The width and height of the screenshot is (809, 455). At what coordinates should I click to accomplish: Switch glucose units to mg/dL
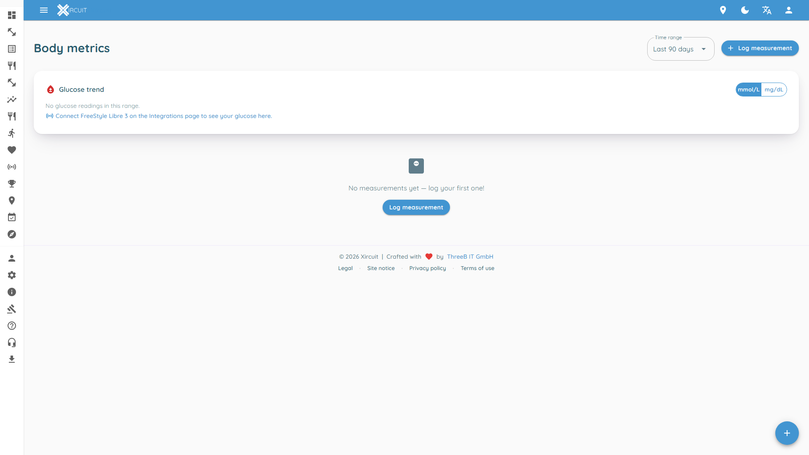click(x=774, y=89)
